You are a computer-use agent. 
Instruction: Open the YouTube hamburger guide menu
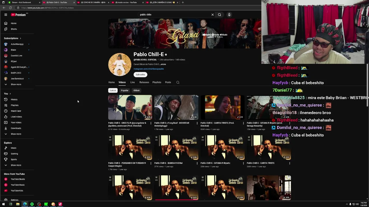5,15
